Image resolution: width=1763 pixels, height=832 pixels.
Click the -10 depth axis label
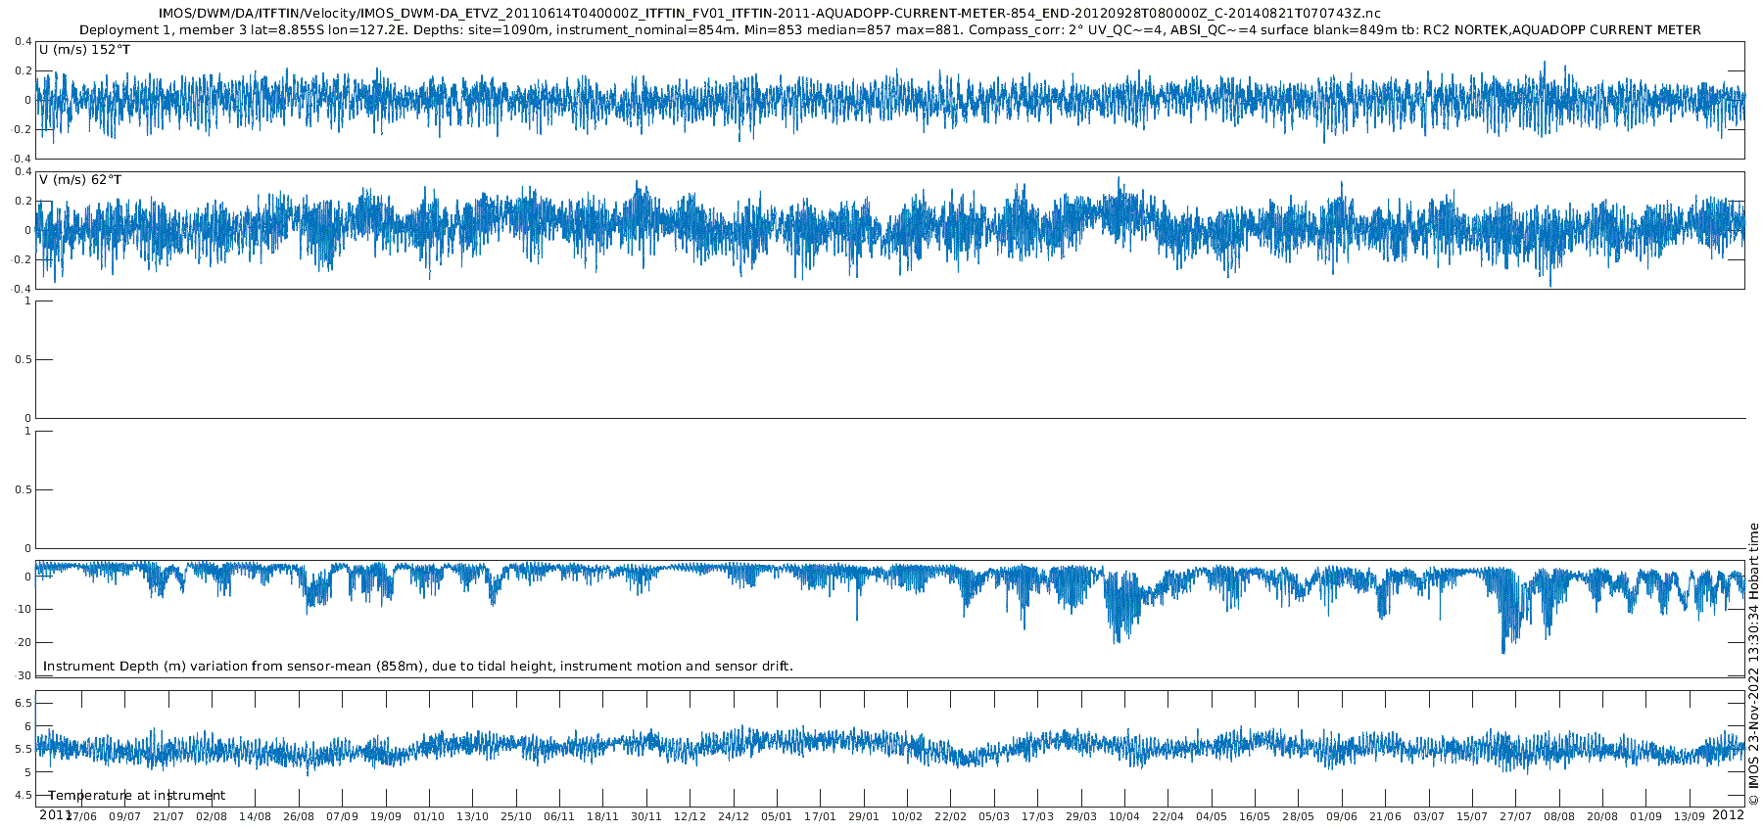pos(23,609)
